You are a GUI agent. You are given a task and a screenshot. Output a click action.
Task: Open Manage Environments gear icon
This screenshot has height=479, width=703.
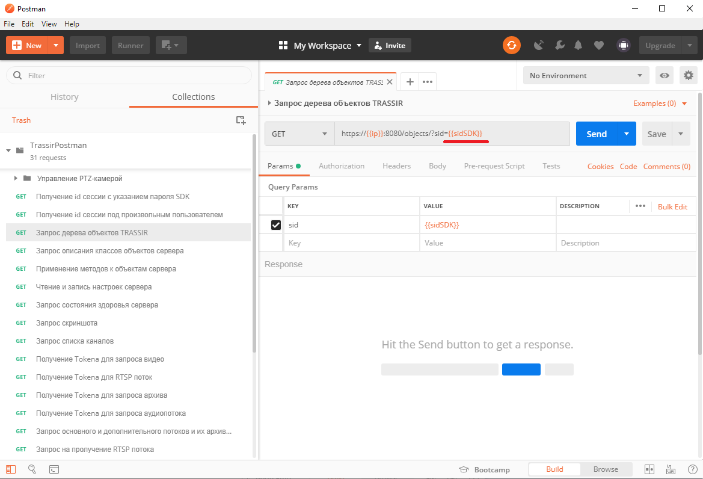click(x=688, y=75)
